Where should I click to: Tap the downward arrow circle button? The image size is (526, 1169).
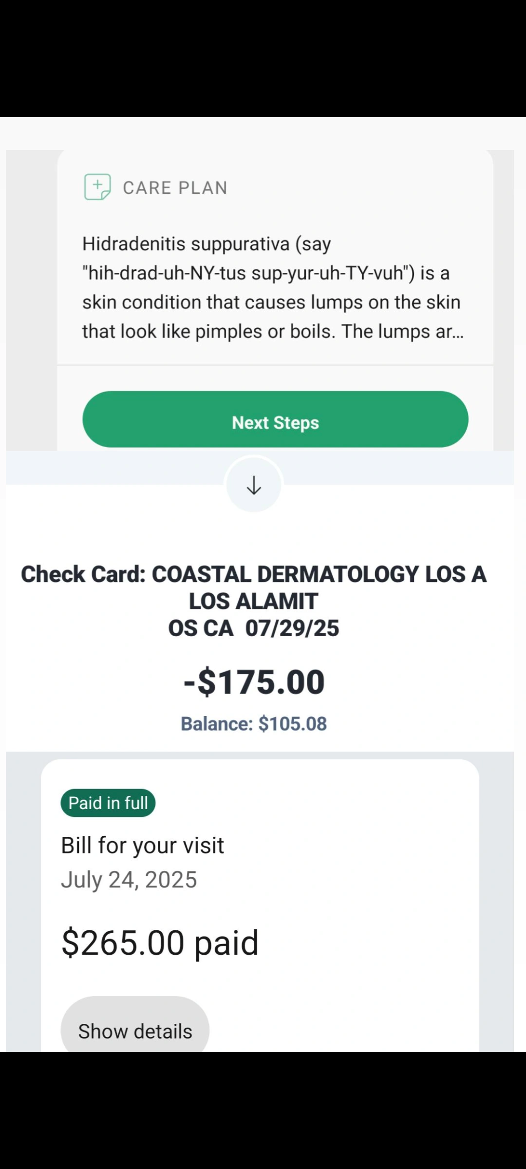tap(254, 485)
